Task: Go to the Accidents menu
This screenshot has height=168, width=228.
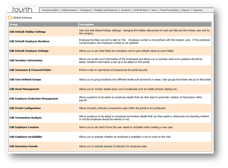Action: point(126,10)
